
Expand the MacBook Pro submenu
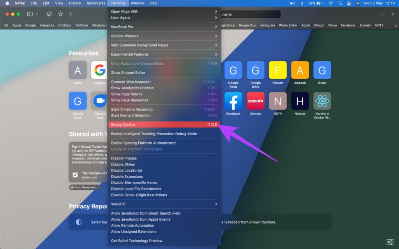tap(164, 27)
